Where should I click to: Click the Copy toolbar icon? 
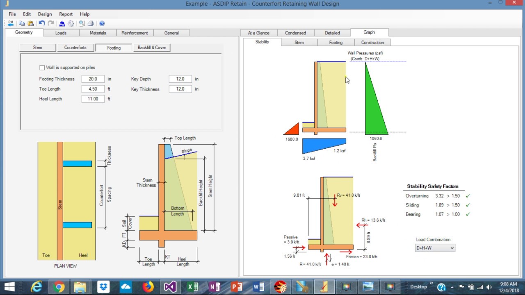(22, 23)
